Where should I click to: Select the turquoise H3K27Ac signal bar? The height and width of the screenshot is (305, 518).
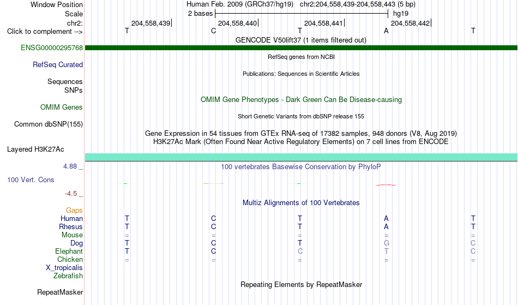[301, 157]
